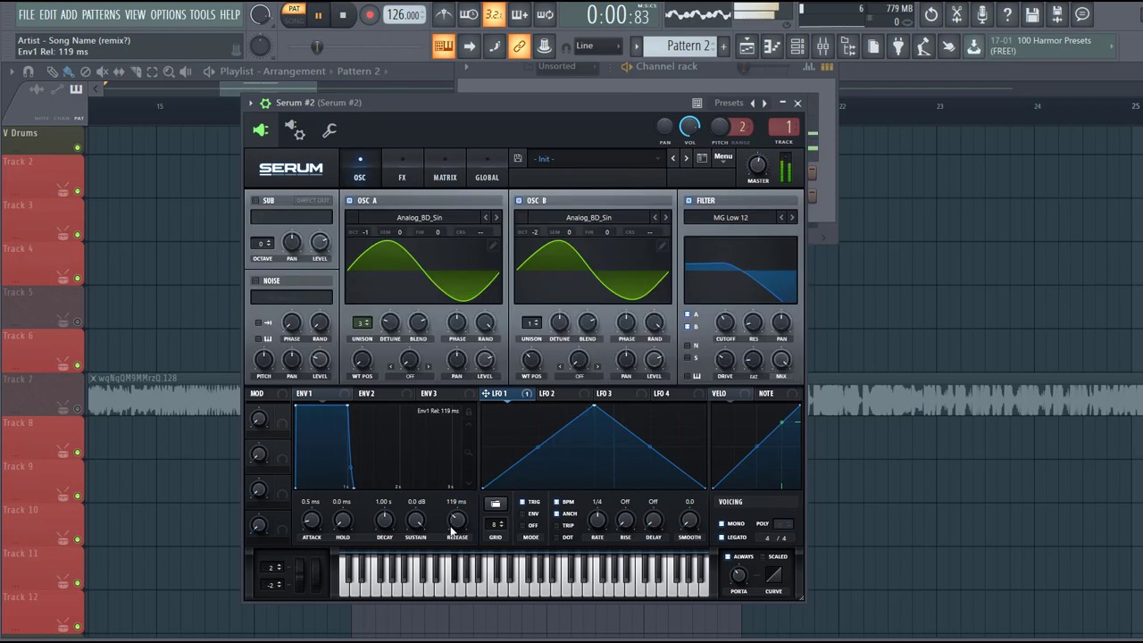Click the envelope RELEASE knob
This screenshot has height=643, width=1143.
click(456, 520)
